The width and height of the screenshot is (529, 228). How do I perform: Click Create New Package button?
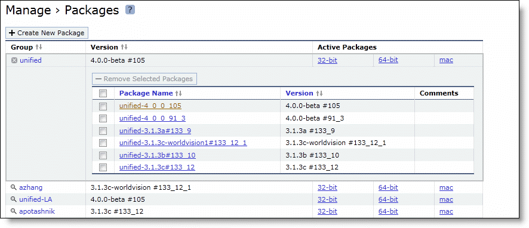point(47,33)
